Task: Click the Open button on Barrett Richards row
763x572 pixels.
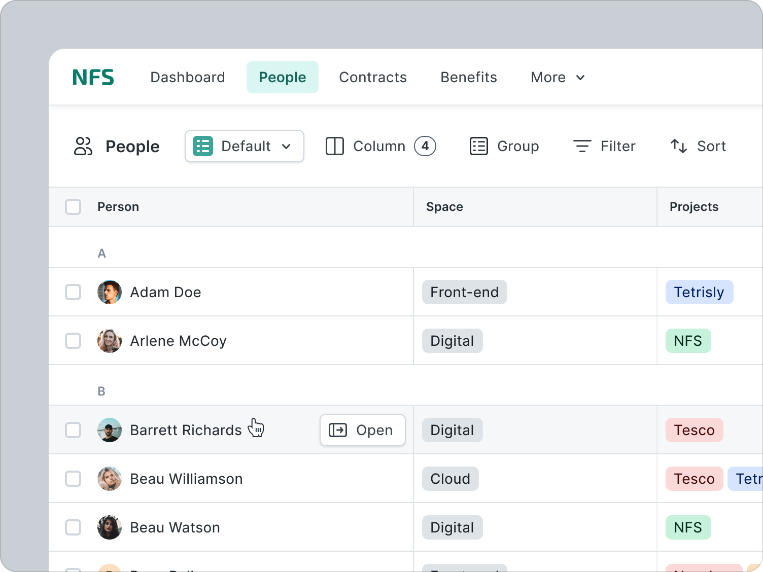Action: coord(362,430)
